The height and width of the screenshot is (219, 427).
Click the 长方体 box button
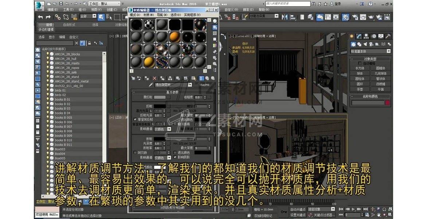[x=360, y=68]
